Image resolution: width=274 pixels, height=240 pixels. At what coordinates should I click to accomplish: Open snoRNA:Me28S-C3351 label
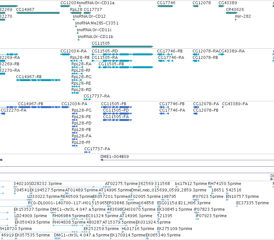tap(97, 23)
